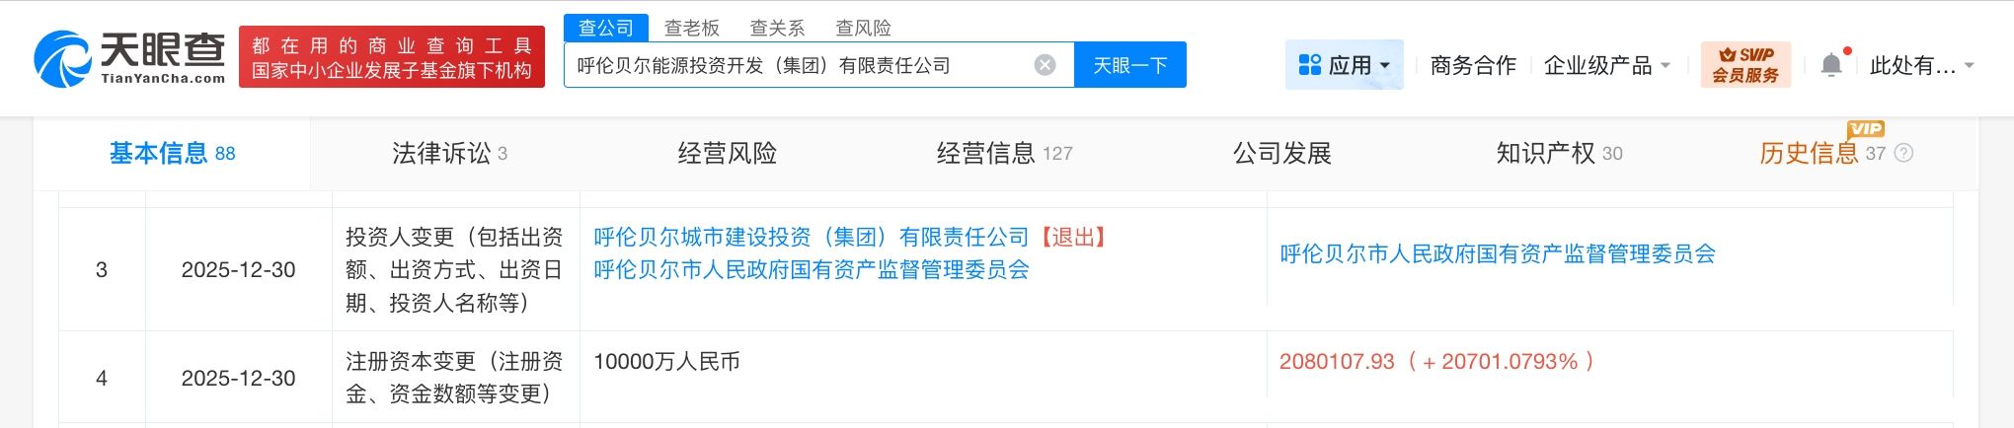
Task: Open the 法律诉讼 tab
Action: pos(449,153)
